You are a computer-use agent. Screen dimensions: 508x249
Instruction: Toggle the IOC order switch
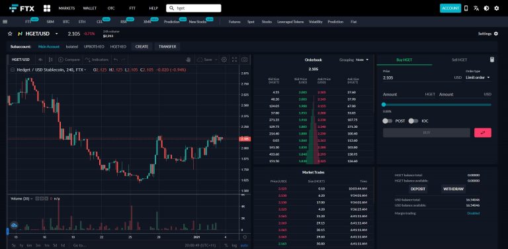pyautogui.click(x=413, y=121)
